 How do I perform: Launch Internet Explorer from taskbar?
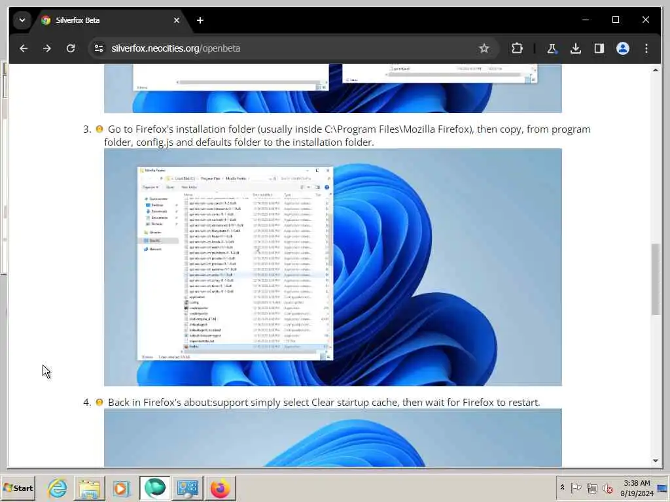pyautogui.click(x=58, y=488)
